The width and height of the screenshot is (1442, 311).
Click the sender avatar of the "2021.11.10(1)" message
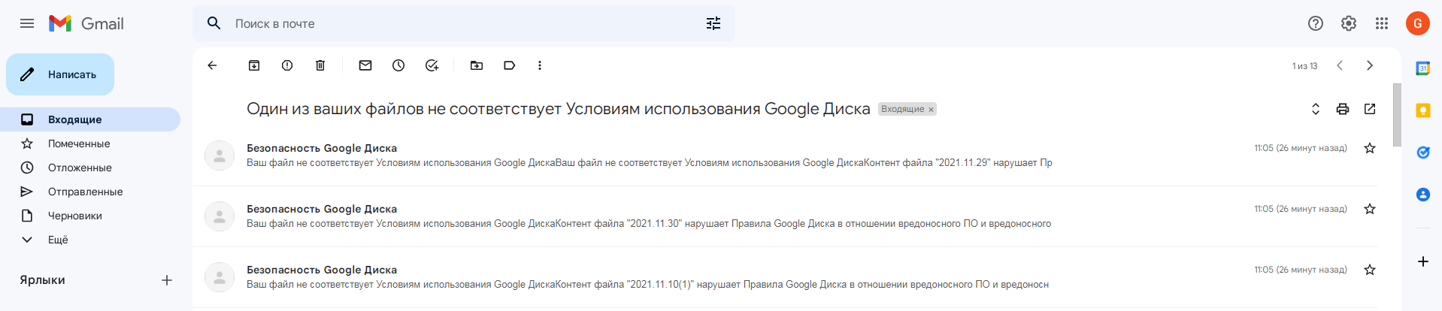(220, 277)
